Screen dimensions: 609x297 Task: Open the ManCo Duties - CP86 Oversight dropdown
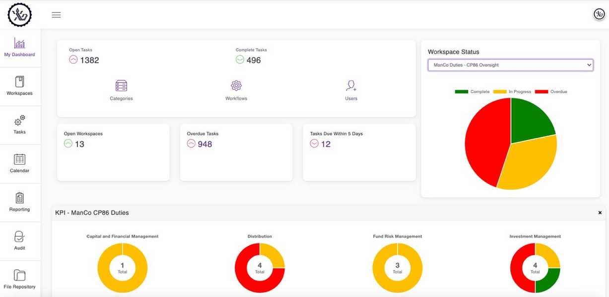pyautogui.click(x=511, y=64)
